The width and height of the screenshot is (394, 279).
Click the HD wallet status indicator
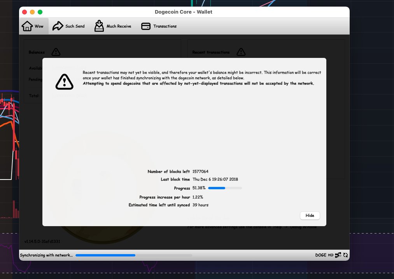pyautogui.click(x=331, y=255)
